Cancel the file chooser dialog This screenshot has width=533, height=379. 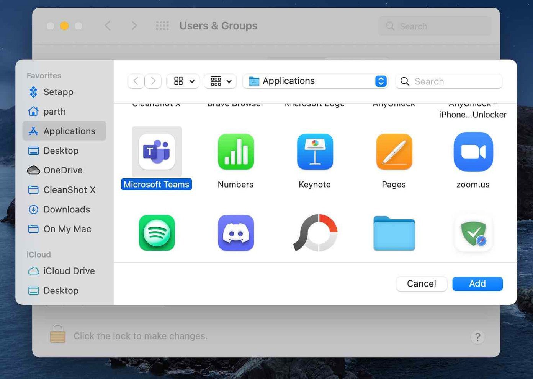coord(422,283)
